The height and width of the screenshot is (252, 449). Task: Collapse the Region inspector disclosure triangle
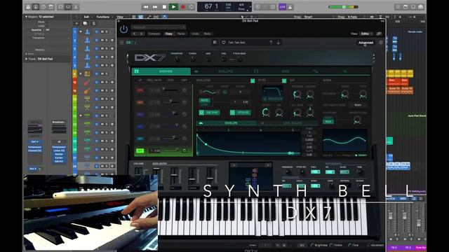[x=27, y=17]
